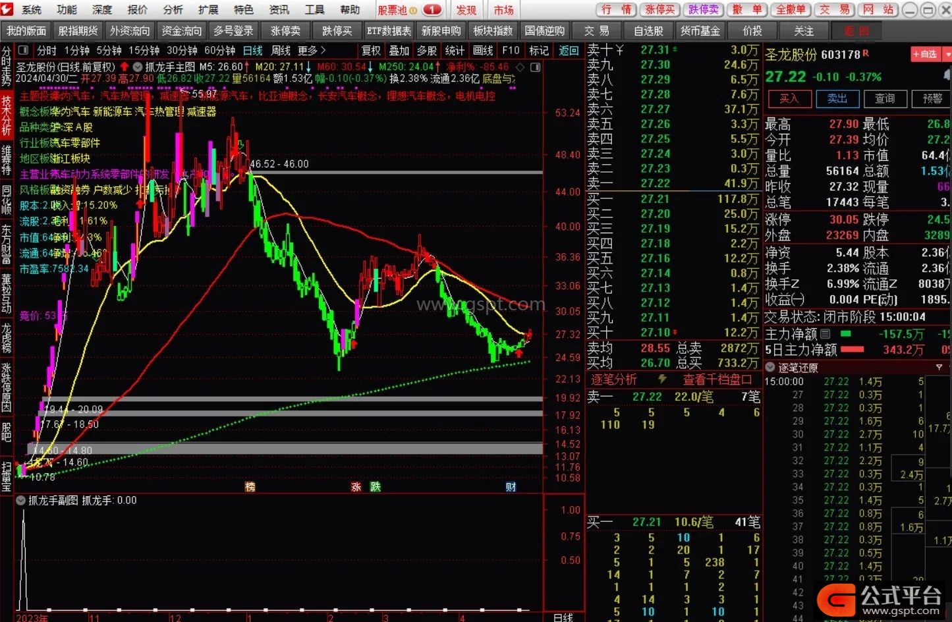The width and height of the screenshot is (952, 622).
Task: Click the 财 marker on chart timeline
Action: [511, 487]
